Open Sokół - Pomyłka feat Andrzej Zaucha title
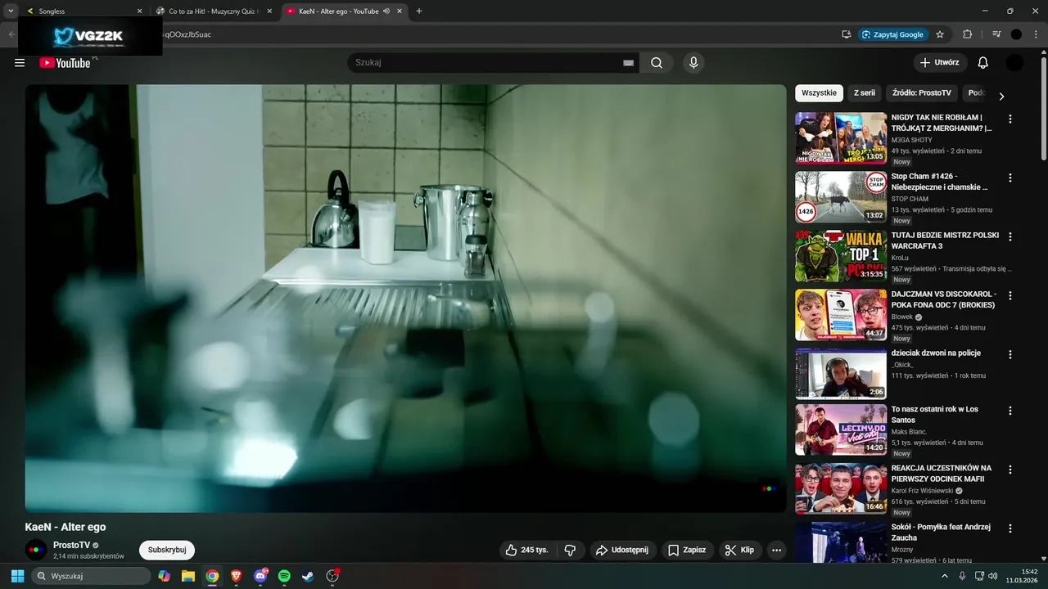1048x589 pixels. (941, 533)
